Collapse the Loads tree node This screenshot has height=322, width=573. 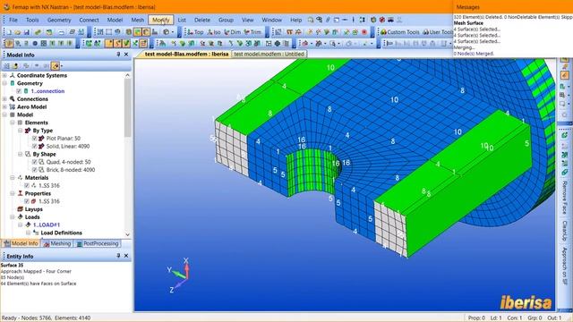[x=13, y=216]
